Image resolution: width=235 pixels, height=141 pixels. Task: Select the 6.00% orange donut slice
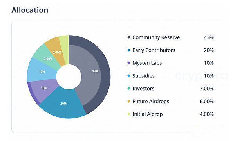(56, 50)
